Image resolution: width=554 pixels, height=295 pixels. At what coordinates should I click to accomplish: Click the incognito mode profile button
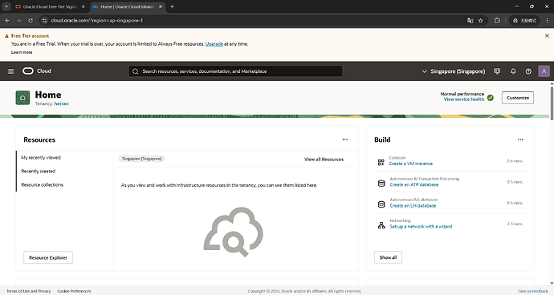pos(524,21)
